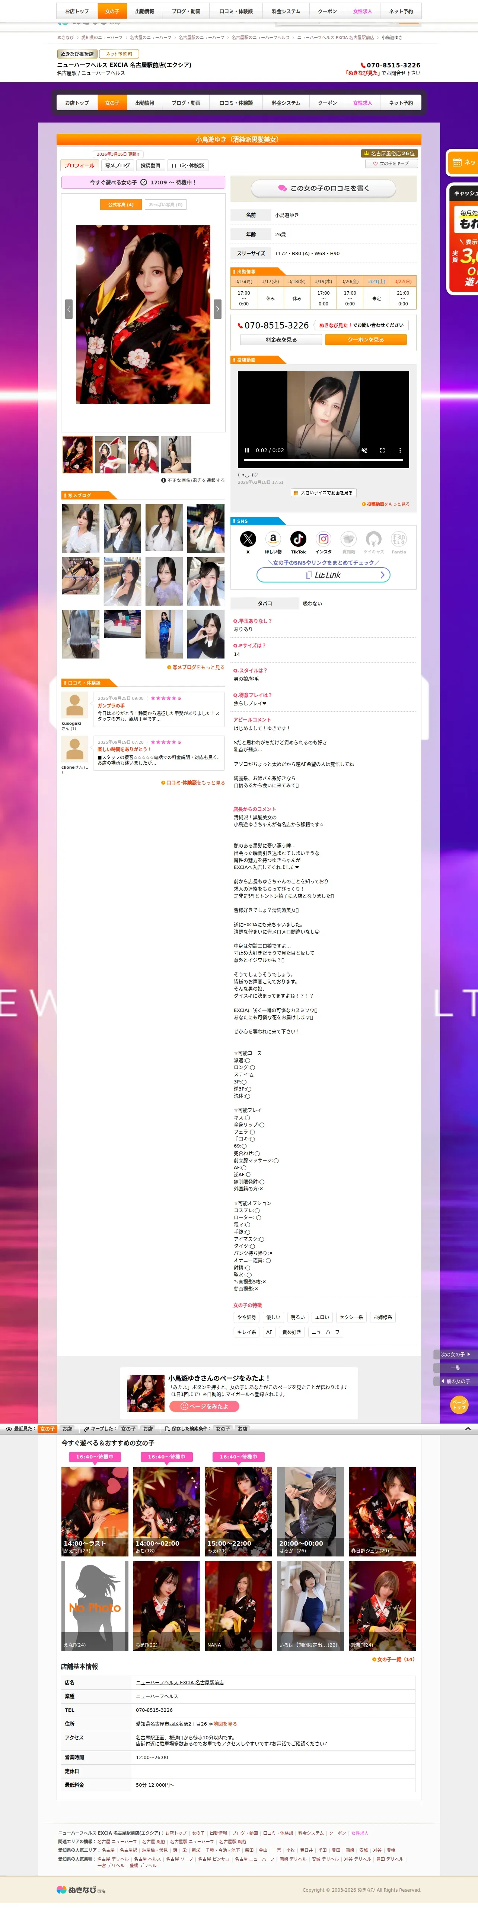Open the 地図を見る map link

click(225, 1724)
